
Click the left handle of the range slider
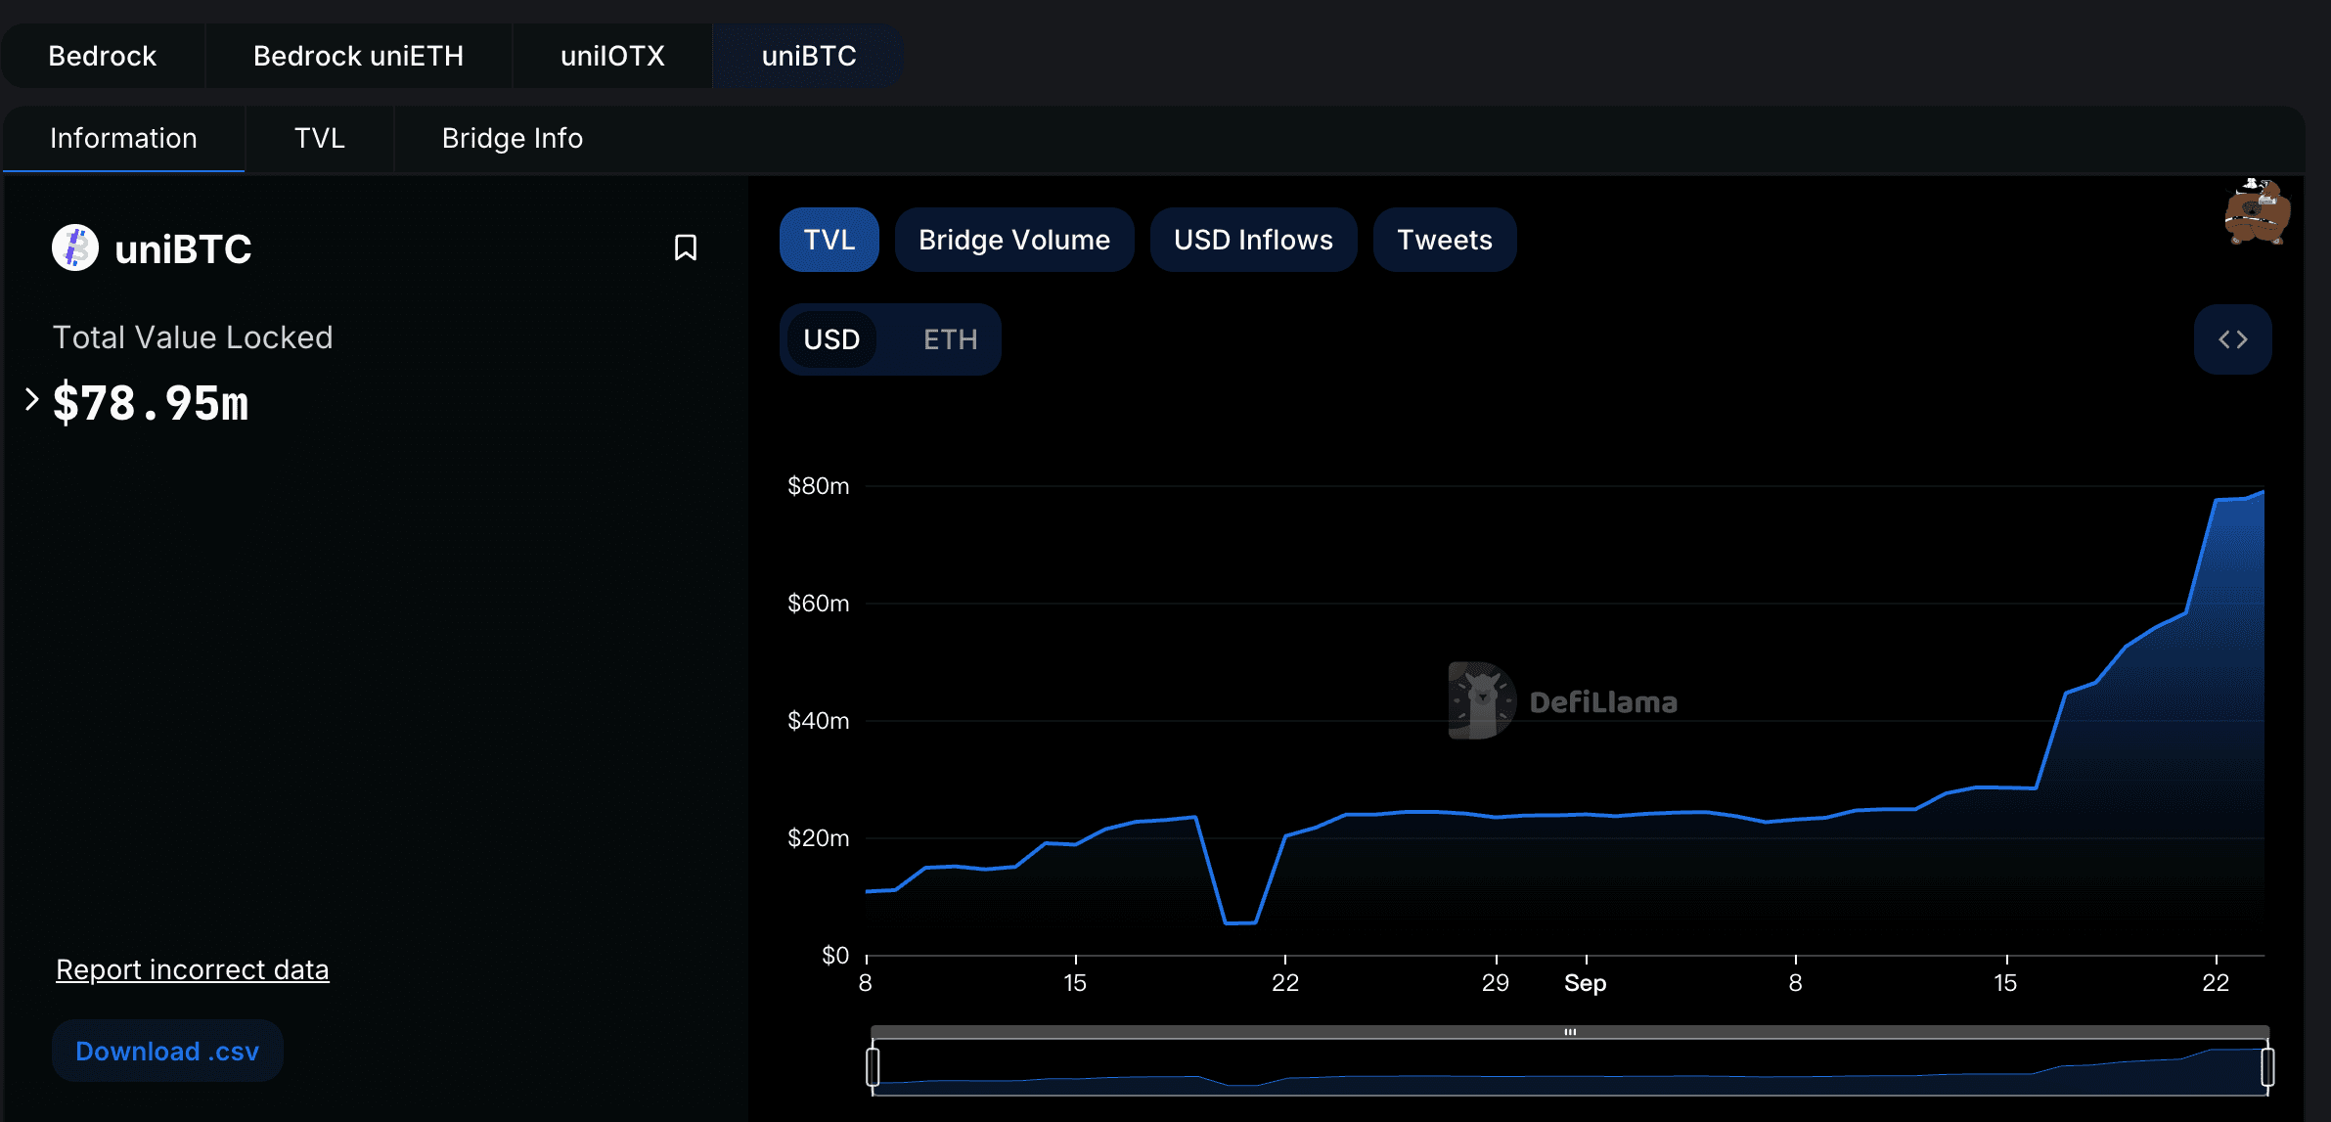click(873, 1066)
